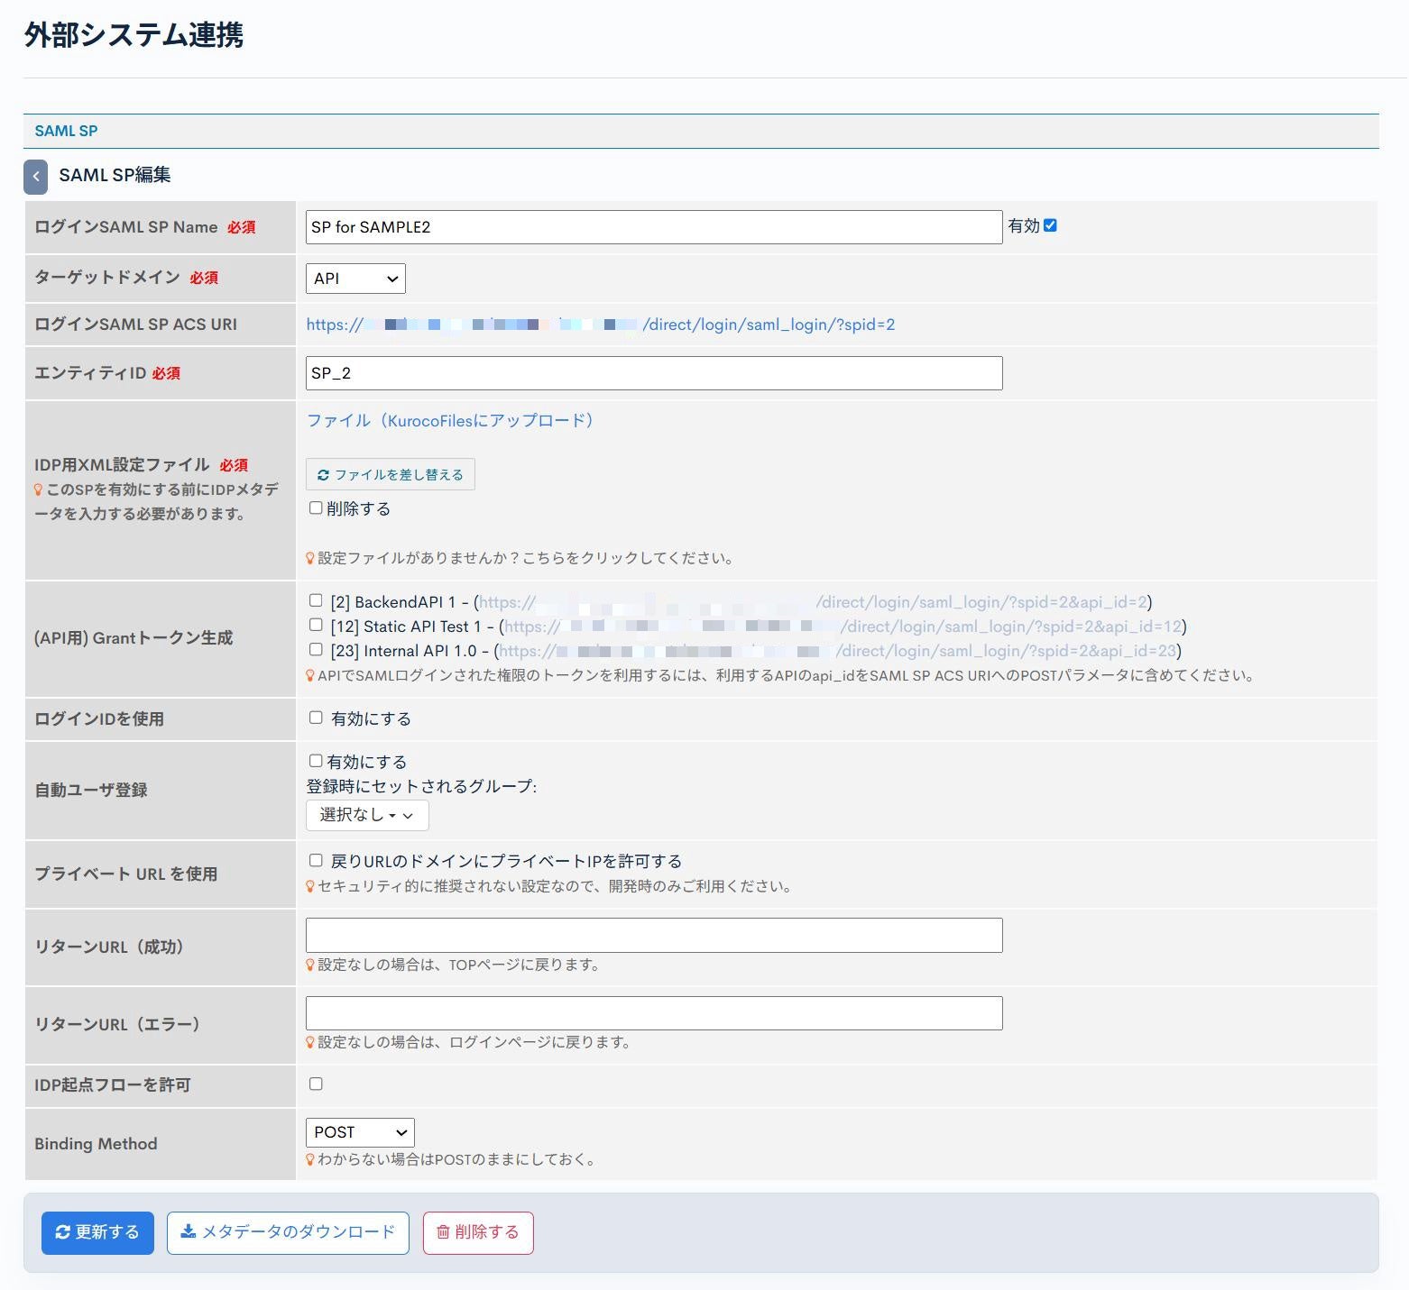Enable automatic user registration with 有効にする

(315, 760)
